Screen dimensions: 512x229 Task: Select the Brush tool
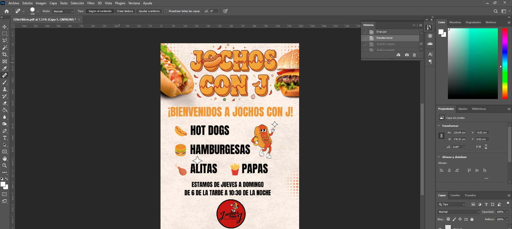(5, 82)
